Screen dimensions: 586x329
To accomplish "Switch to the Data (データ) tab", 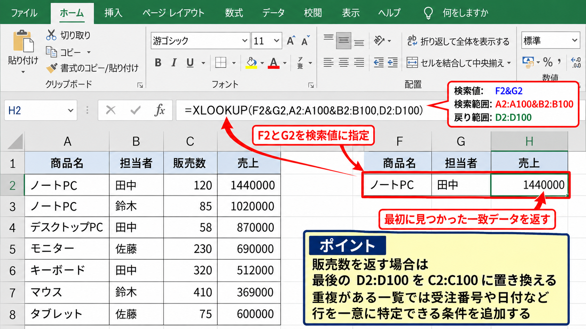I will 273,13.
